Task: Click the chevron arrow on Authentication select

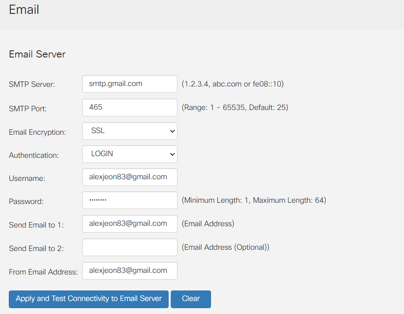Action: pos(172,154)
